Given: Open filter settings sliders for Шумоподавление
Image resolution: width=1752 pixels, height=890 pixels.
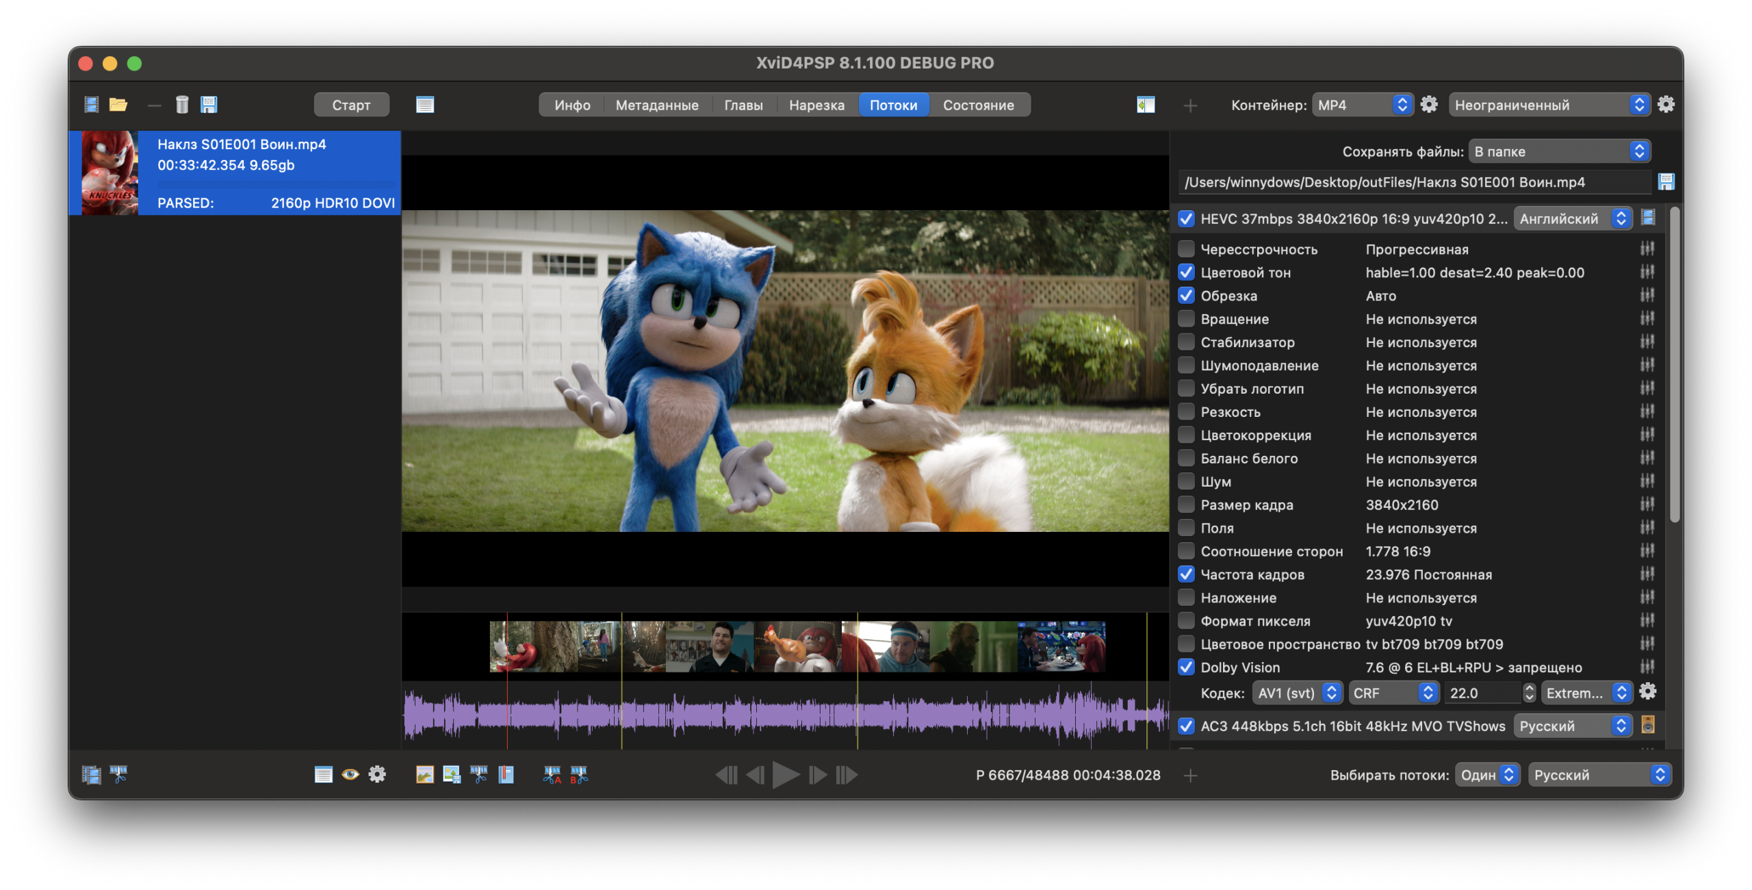Looking at the screenshot, I should 1647,365.
